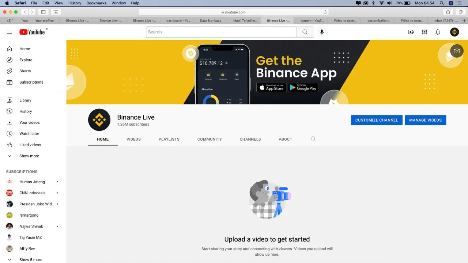This screenshot has width=468, height=263.
Task: Go back with Safari's back arrow
Action: [24, 12]
